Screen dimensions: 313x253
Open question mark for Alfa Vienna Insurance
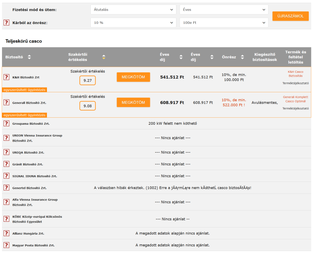(x=6, y=202)
